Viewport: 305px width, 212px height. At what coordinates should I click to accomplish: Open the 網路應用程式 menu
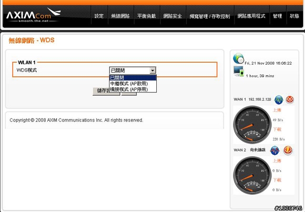click(x=251, y=16)
